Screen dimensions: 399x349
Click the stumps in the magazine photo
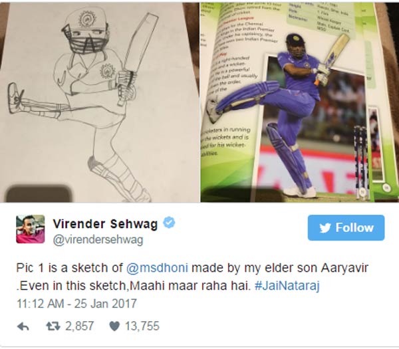tap(361, 162)
